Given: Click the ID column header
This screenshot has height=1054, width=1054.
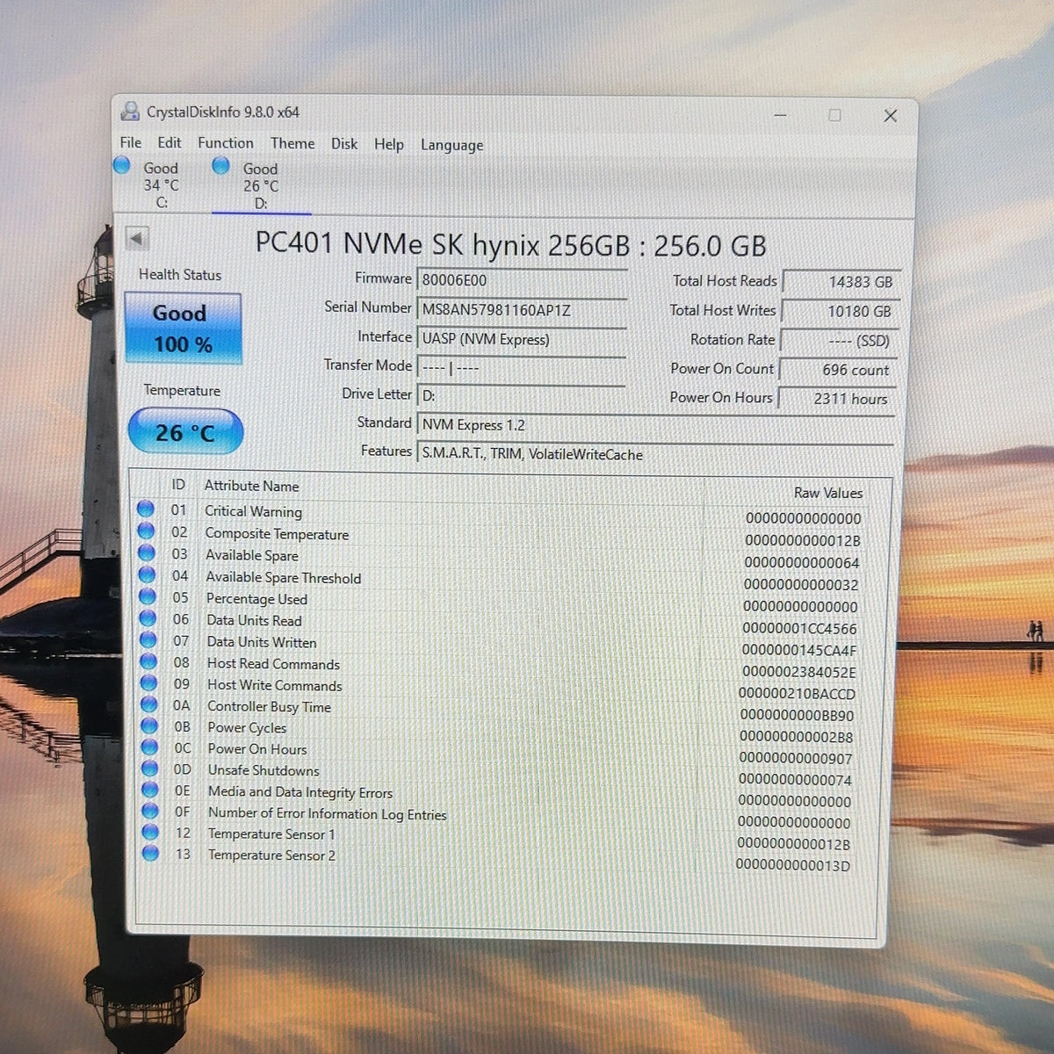Looking at the screenshot, I should point(178,485).
